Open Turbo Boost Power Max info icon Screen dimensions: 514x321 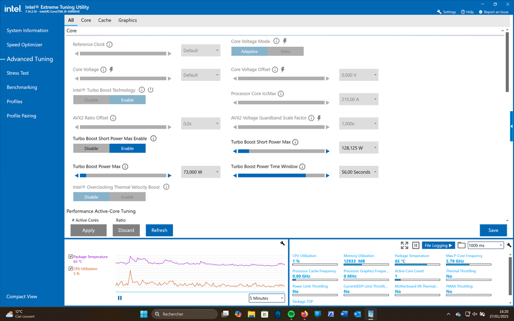[125, 167]
